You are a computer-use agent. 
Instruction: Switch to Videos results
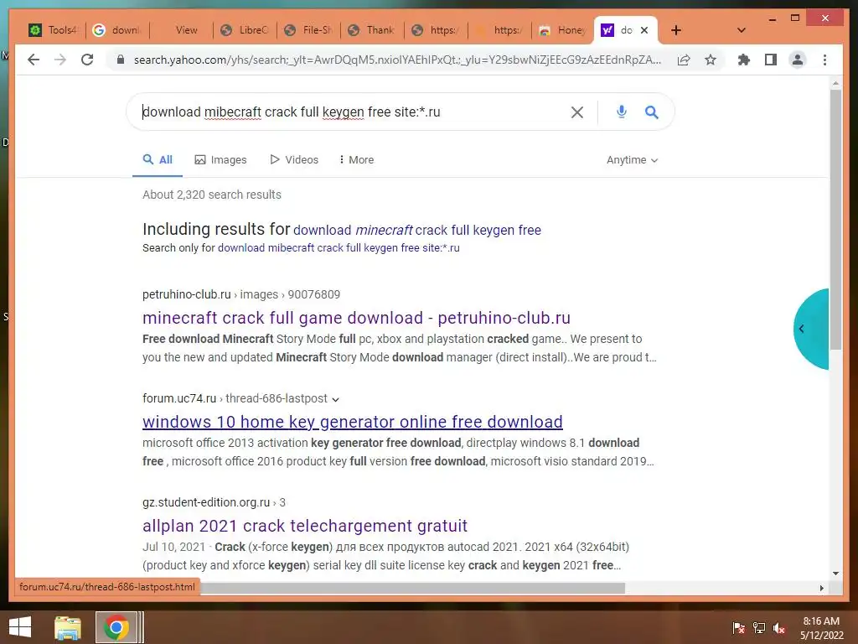coord(294,160)
